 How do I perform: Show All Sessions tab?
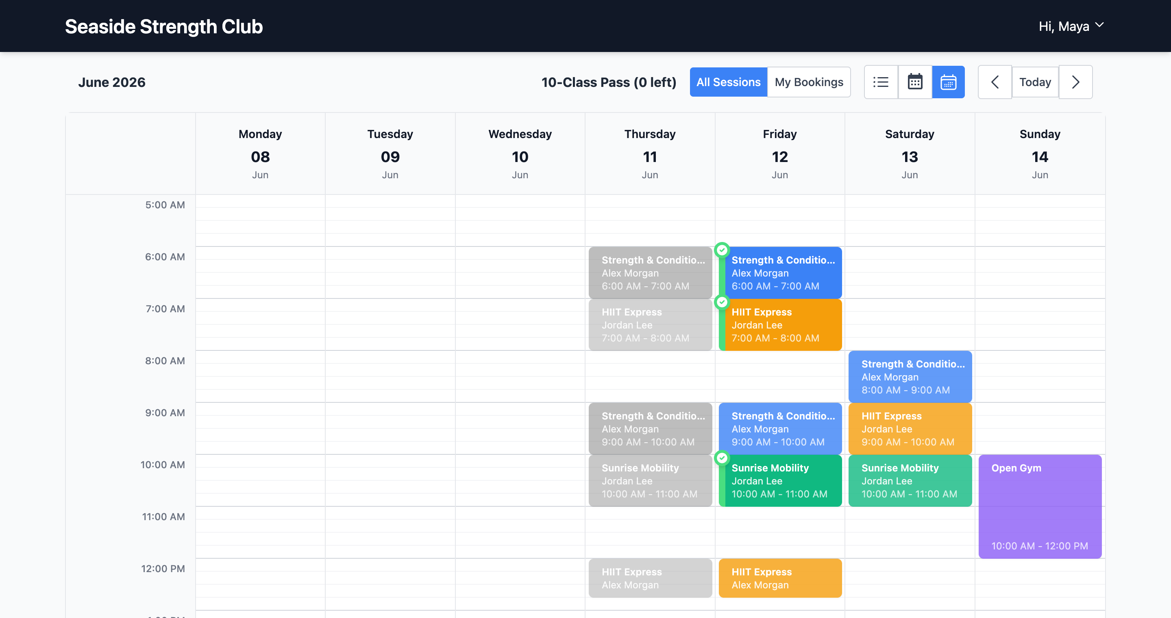(x=728, y=82)
